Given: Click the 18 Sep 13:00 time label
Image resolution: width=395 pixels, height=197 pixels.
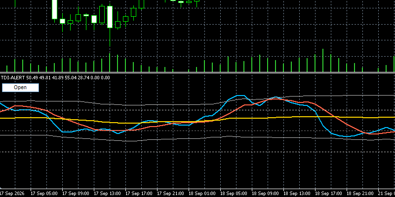Looking at the screenshot, I should [x=297, y=194].
